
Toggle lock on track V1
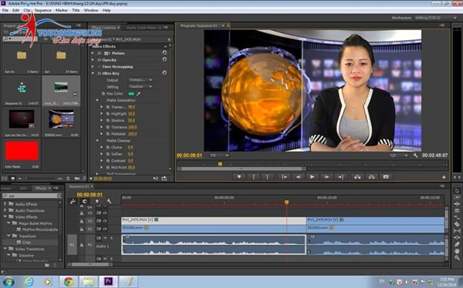pyautogui.click(x=82, y=229)
